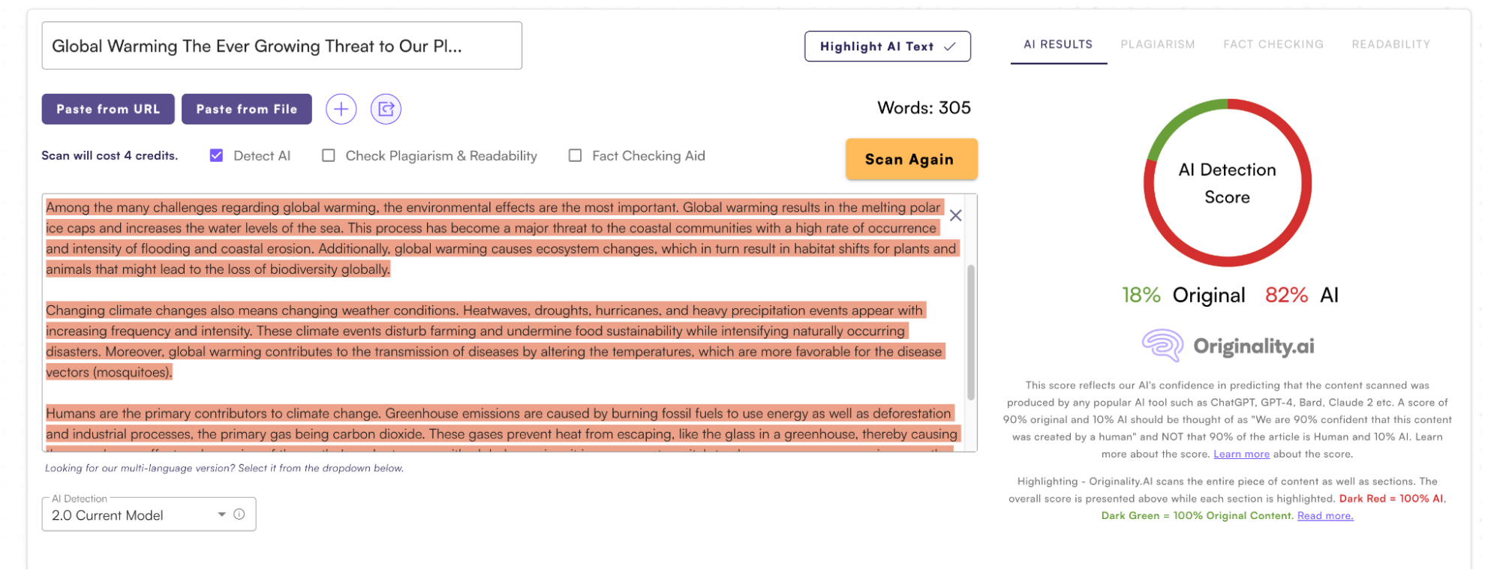Select the Readability tab

pos(1390,45)
